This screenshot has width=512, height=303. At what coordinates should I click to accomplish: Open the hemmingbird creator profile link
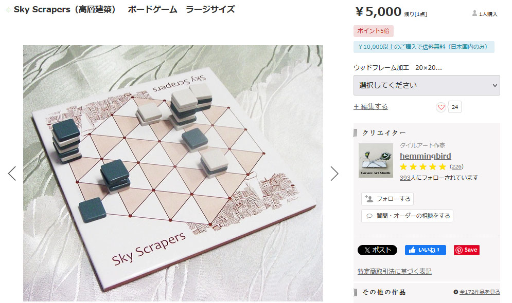[x=425, y=156]
